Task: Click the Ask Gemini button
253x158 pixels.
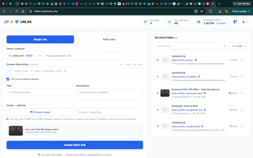Action: point(242,3)
